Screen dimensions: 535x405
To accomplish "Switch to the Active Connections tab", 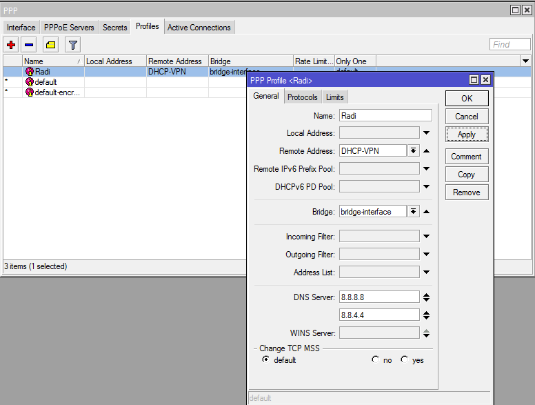I will (199, 28).
